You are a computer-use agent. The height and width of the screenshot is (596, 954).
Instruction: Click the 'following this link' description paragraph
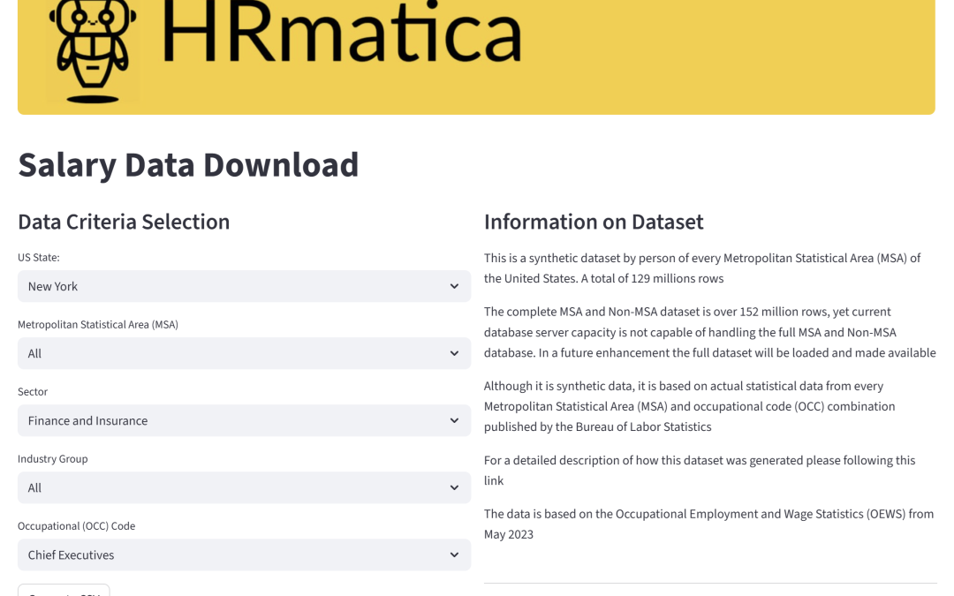700,470
